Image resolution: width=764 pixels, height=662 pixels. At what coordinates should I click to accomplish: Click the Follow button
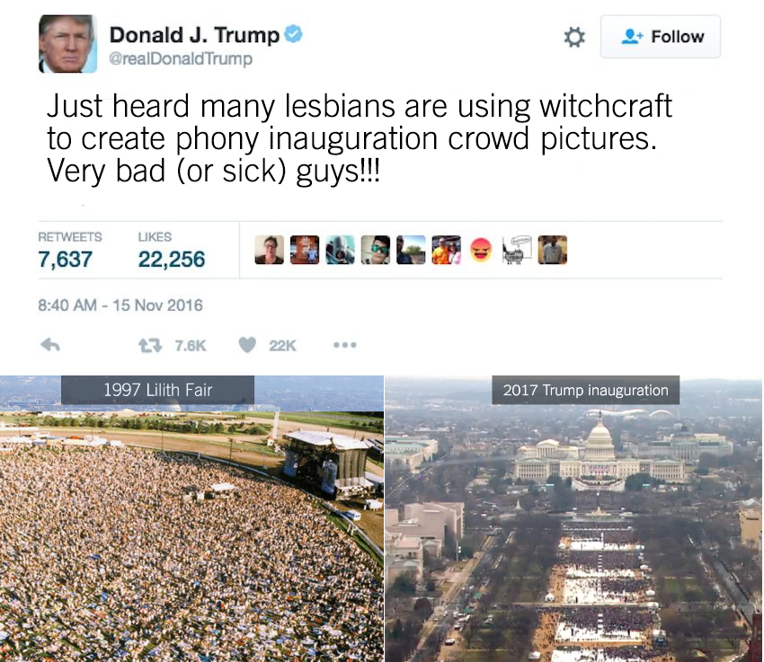661,37
